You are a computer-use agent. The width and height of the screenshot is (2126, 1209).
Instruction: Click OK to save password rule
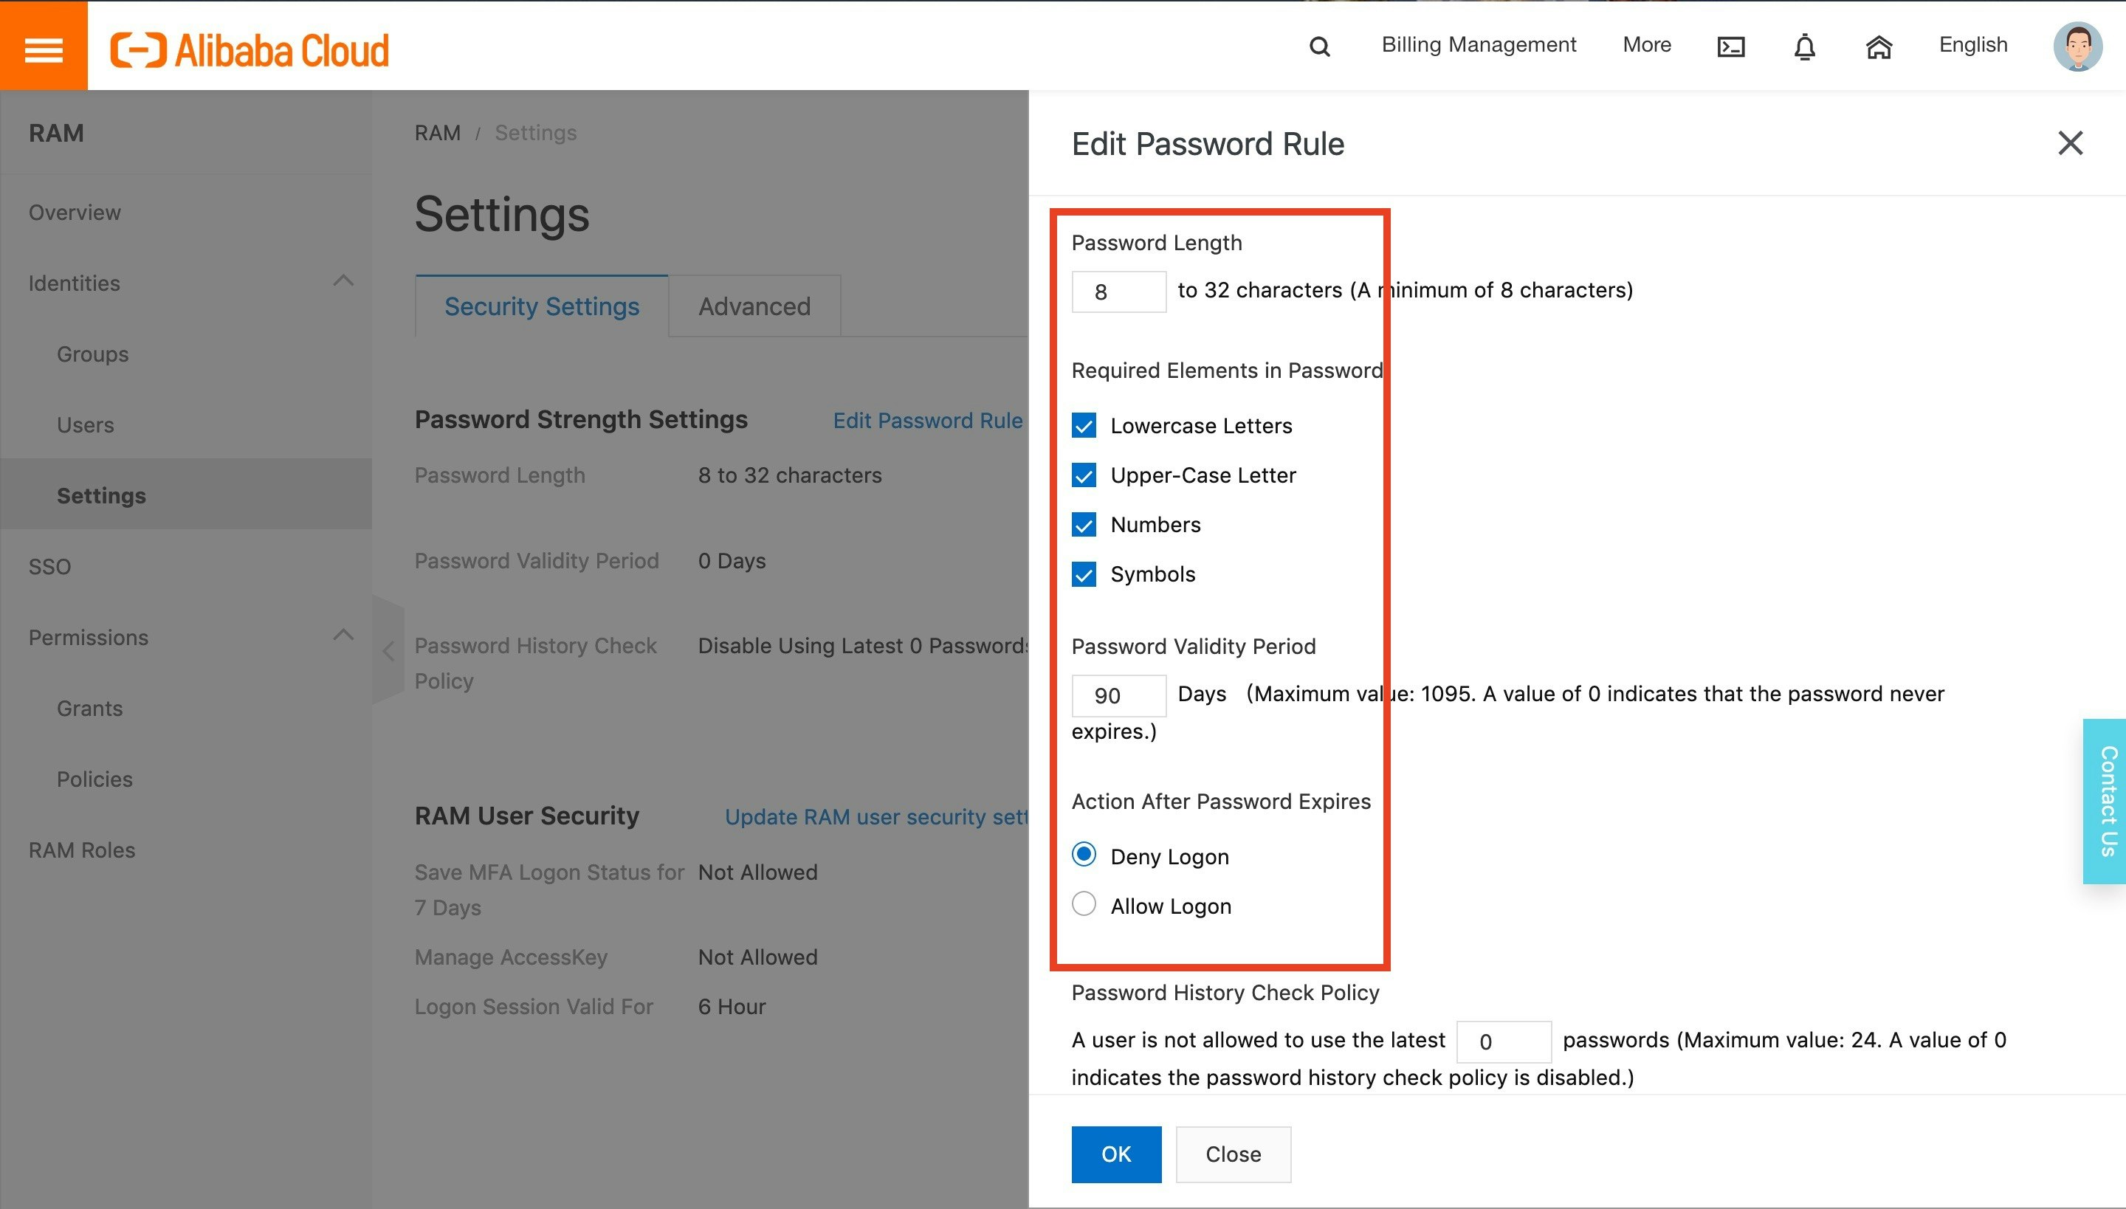point(1116,1154)
